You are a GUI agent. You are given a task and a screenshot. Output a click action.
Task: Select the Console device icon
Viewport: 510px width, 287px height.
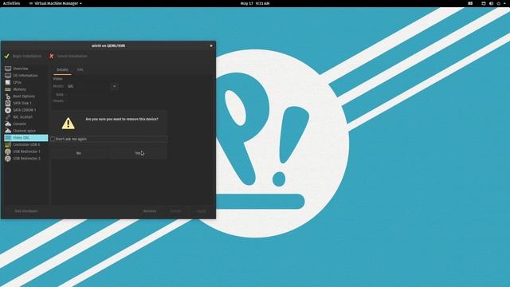8,124
